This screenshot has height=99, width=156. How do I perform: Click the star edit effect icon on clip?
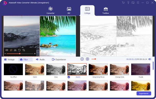(11, 50)
